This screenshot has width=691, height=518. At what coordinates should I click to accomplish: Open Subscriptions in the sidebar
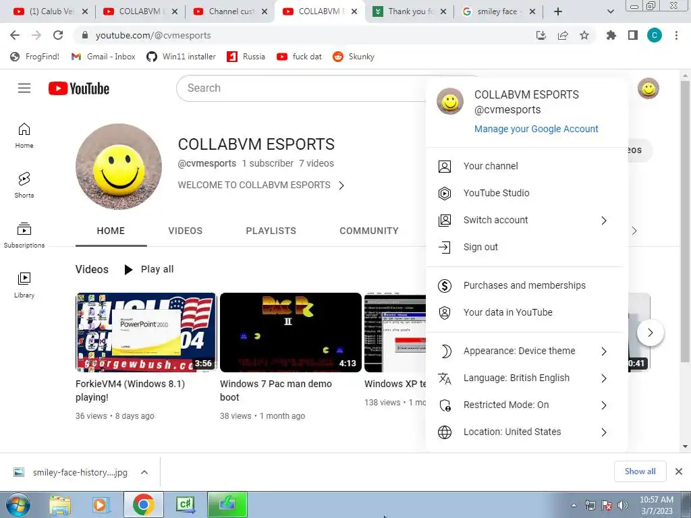tap(24, 235)
